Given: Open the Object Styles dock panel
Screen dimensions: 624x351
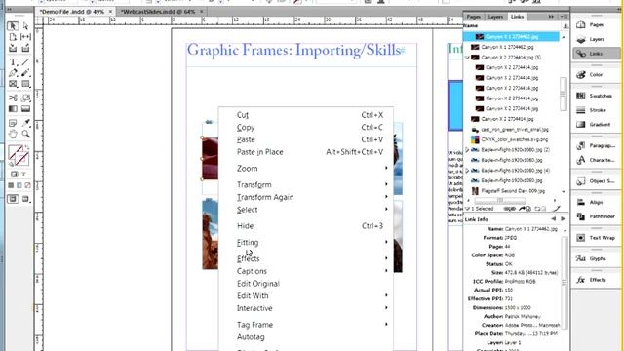Looking at the screenshot, I should [x=596, y=181].
